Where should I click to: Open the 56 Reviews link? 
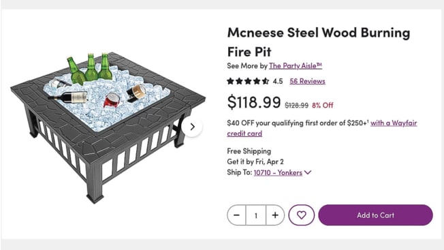click(307, 81)
